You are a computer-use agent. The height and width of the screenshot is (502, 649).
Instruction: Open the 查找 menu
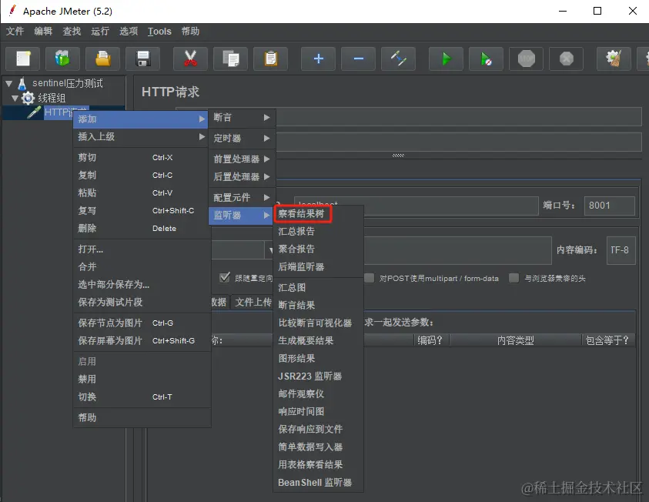pyautogui.click(x=72, y=32)
